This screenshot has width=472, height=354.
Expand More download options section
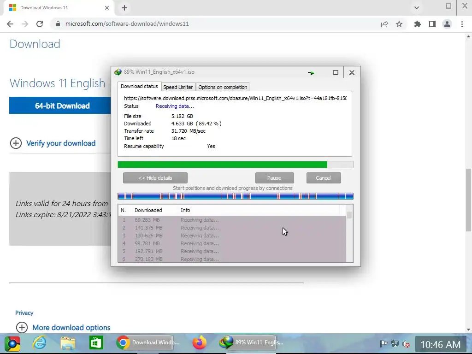[x=63, y=328]
